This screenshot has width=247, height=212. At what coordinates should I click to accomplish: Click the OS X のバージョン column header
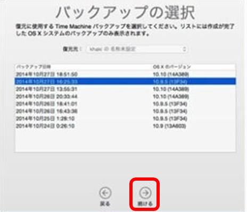172,67
